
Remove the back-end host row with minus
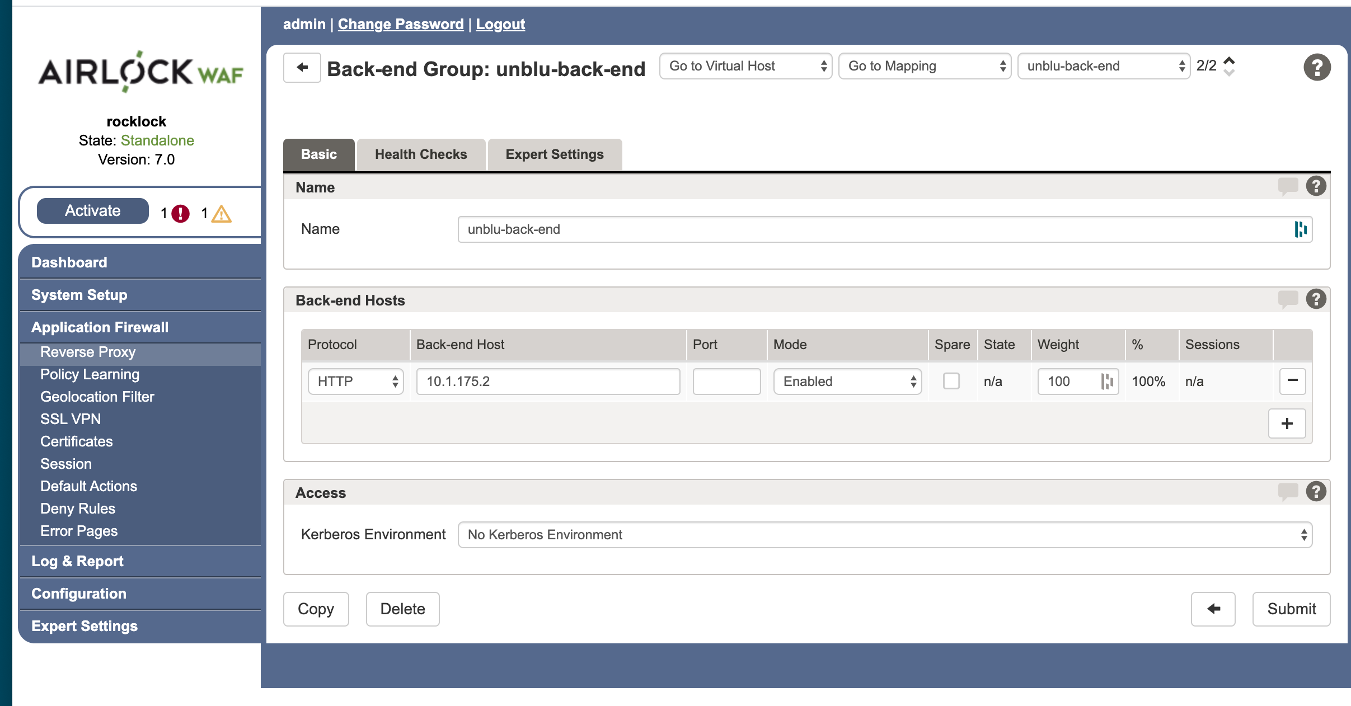(x=1292, y=381)
